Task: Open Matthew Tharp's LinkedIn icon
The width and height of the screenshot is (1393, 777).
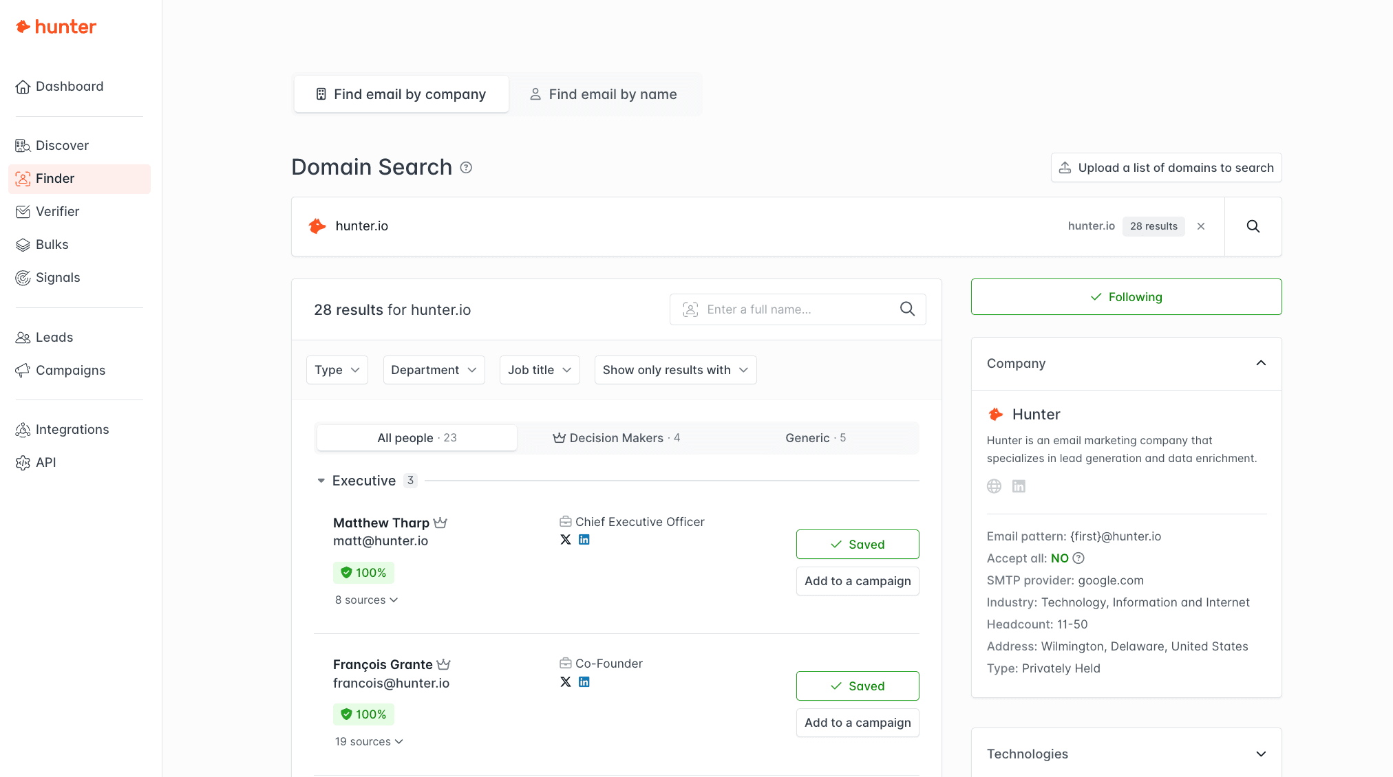Action: 584,540
